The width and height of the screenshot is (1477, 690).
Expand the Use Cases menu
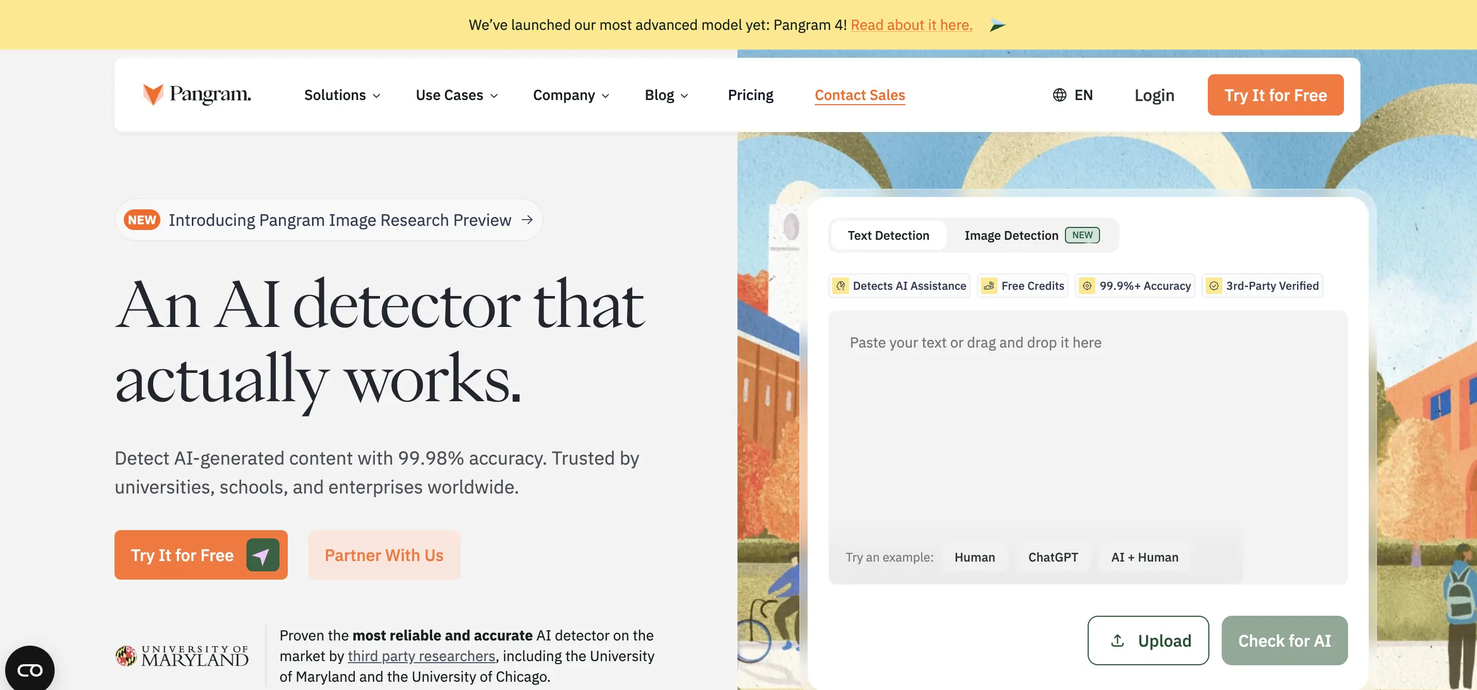point(456,95)
